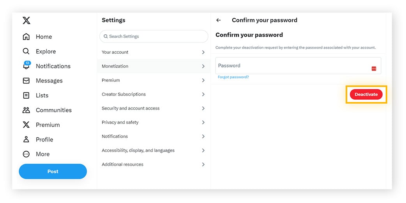Click the password manager icon in field
Viewport: 406px width, 203px height.
[374, 69]
